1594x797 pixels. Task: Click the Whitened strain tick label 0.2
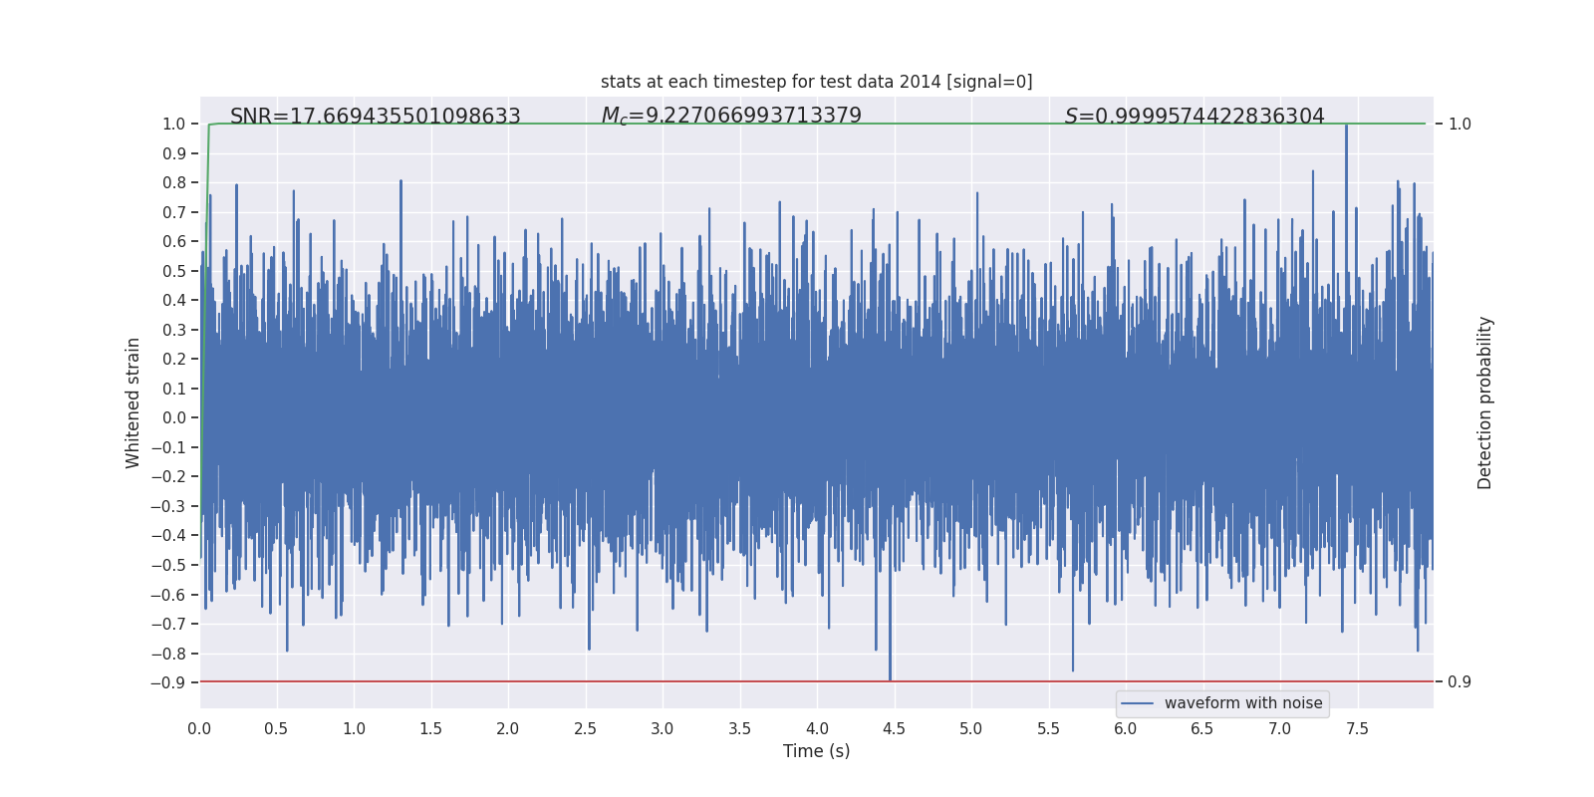(x=174, y=360)
